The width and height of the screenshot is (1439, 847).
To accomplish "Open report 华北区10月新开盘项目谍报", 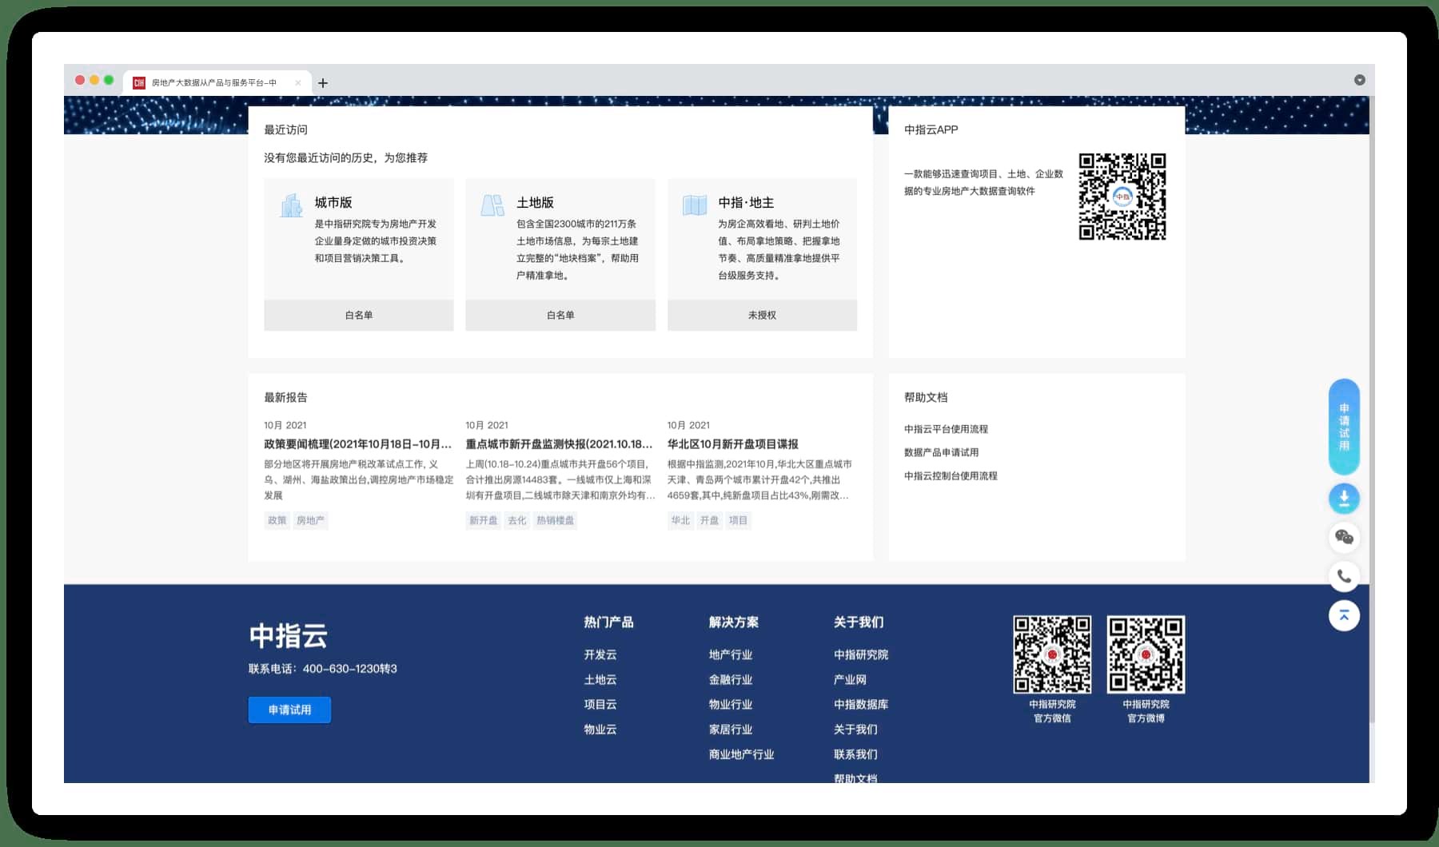I will coord(733,444).
